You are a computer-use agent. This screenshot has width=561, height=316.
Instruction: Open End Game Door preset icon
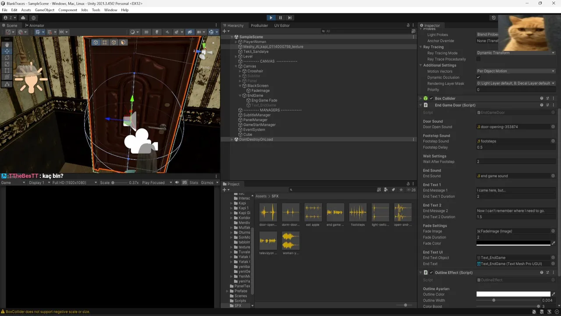(x=547, y=105)
